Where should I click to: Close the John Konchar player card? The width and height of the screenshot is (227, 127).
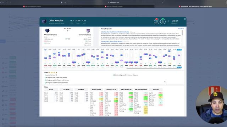click(185, 19)
